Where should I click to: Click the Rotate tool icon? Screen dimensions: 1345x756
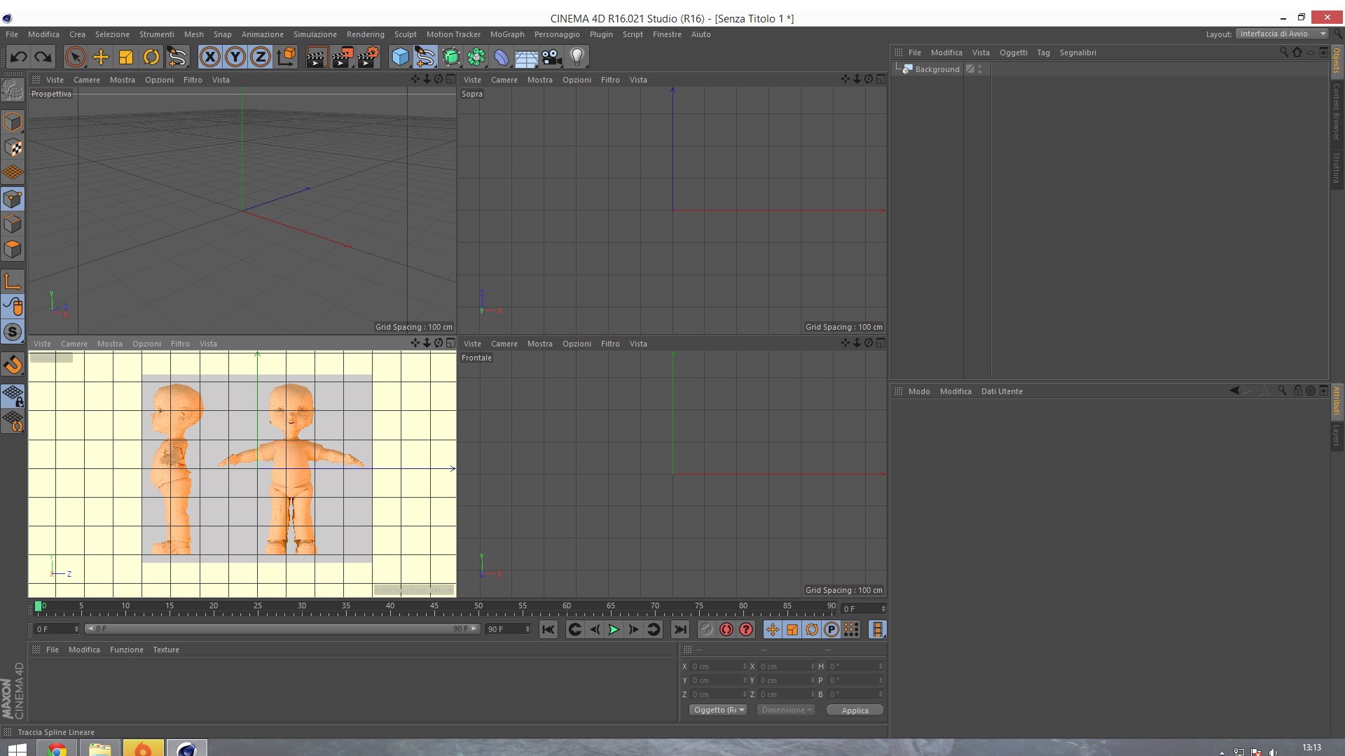[151, 57]
